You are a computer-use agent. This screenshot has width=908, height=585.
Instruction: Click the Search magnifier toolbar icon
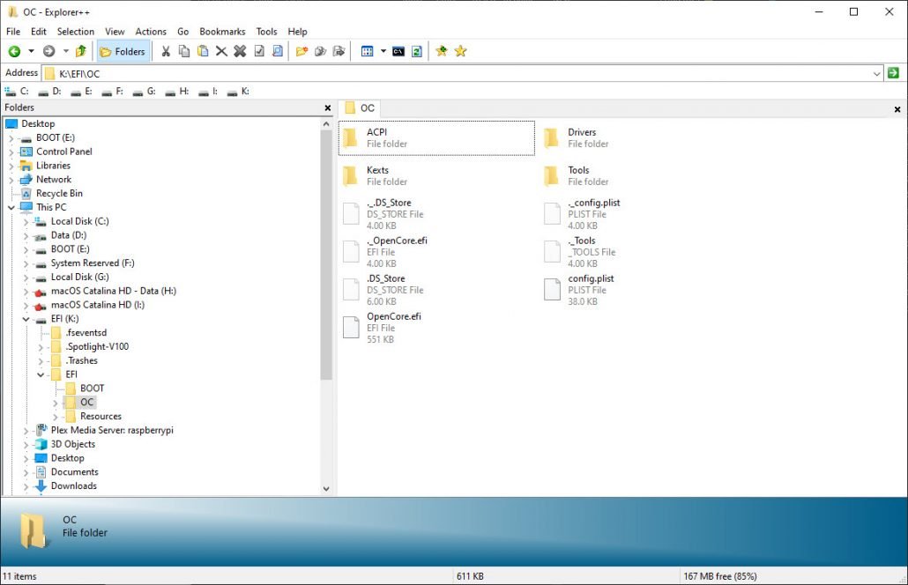[278, 51]
